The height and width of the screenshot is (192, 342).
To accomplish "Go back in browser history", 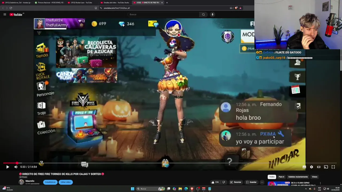I will coord(3,8).
